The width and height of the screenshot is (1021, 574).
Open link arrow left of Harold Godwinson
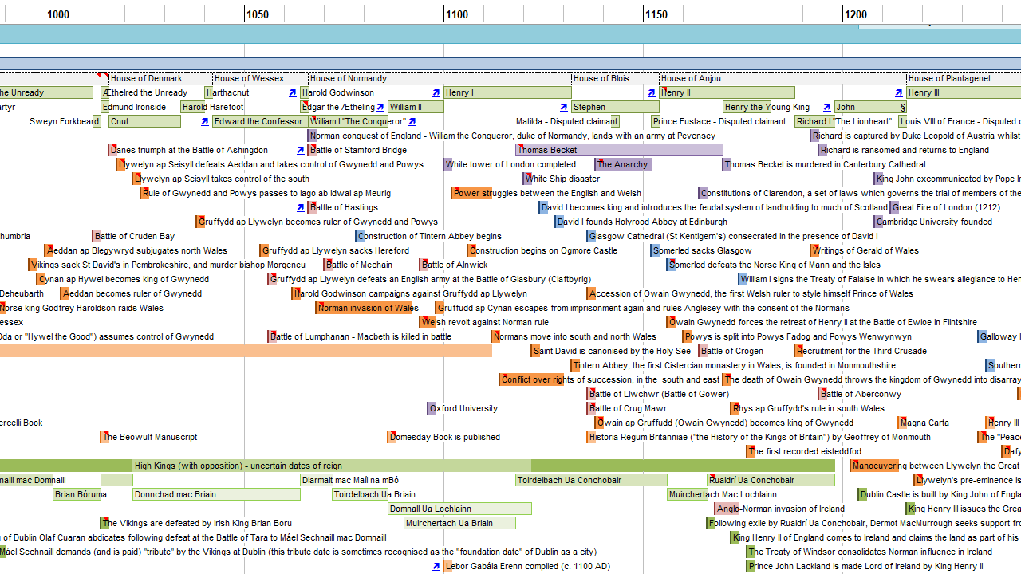click(x=293, y=93)
